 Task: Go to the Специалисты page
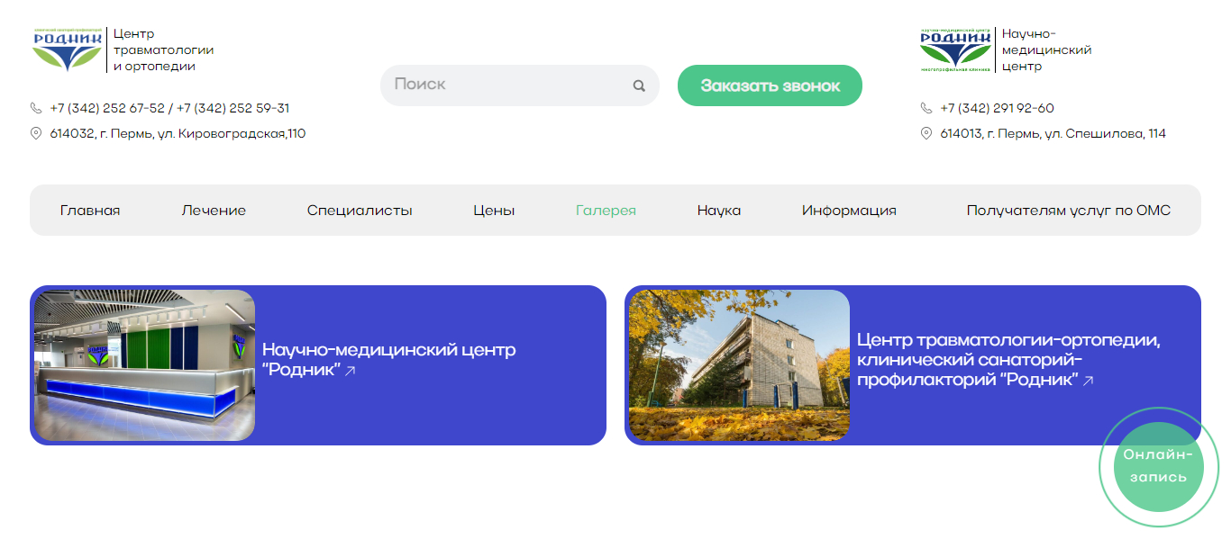click(x=360, y=211)
